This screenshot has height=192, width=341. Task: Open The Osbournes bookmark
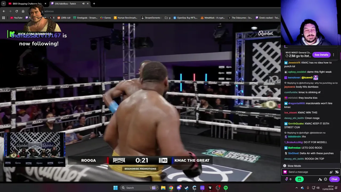(240, 18)
